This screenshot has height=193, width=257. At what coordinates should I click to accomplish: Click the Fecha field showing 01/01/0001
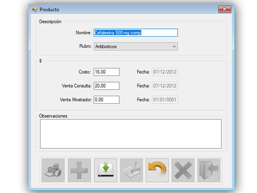165,100
